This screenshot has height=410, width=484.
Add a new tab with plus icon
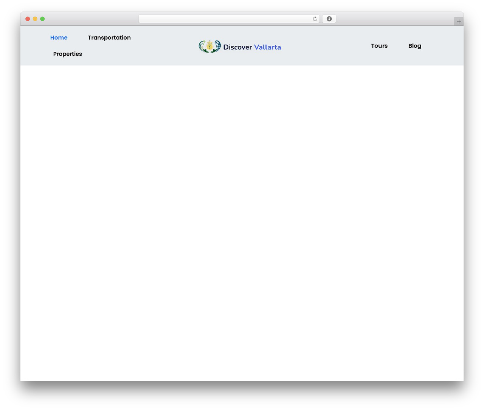point(459,22)
